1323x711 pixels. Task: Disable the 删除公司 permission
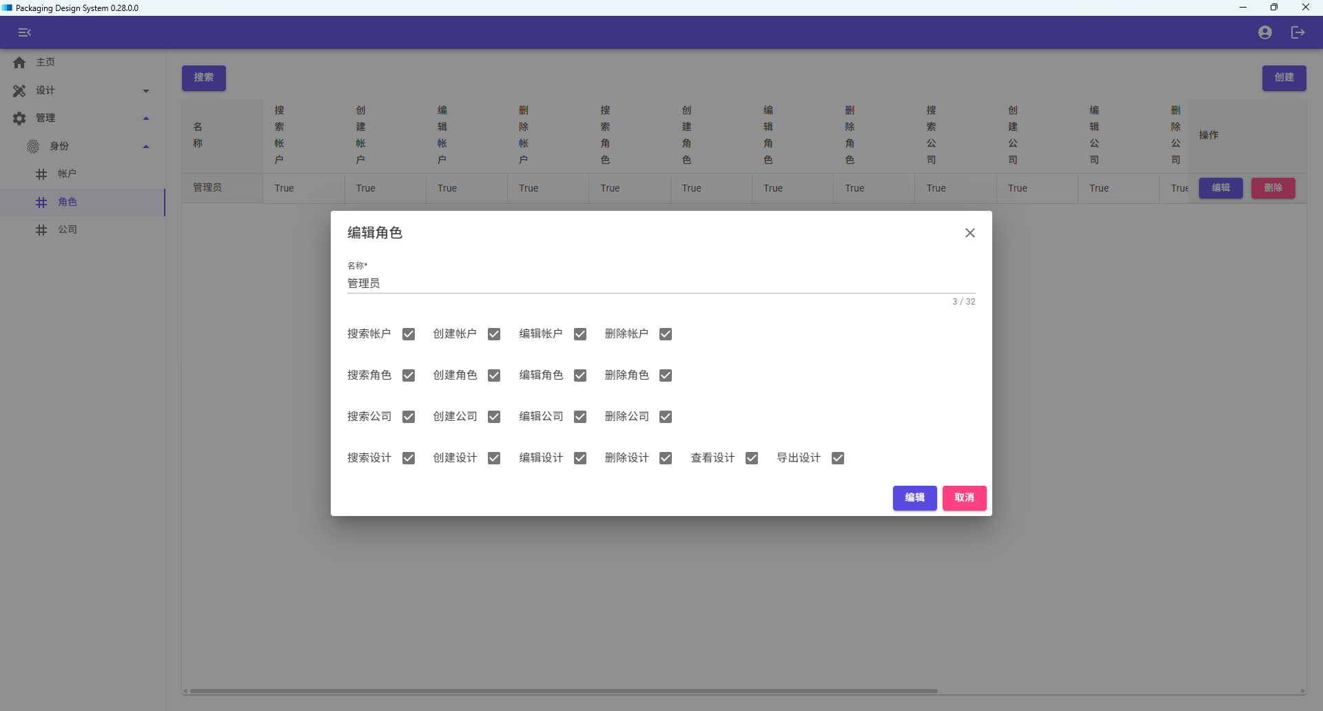tap(666, 417)
